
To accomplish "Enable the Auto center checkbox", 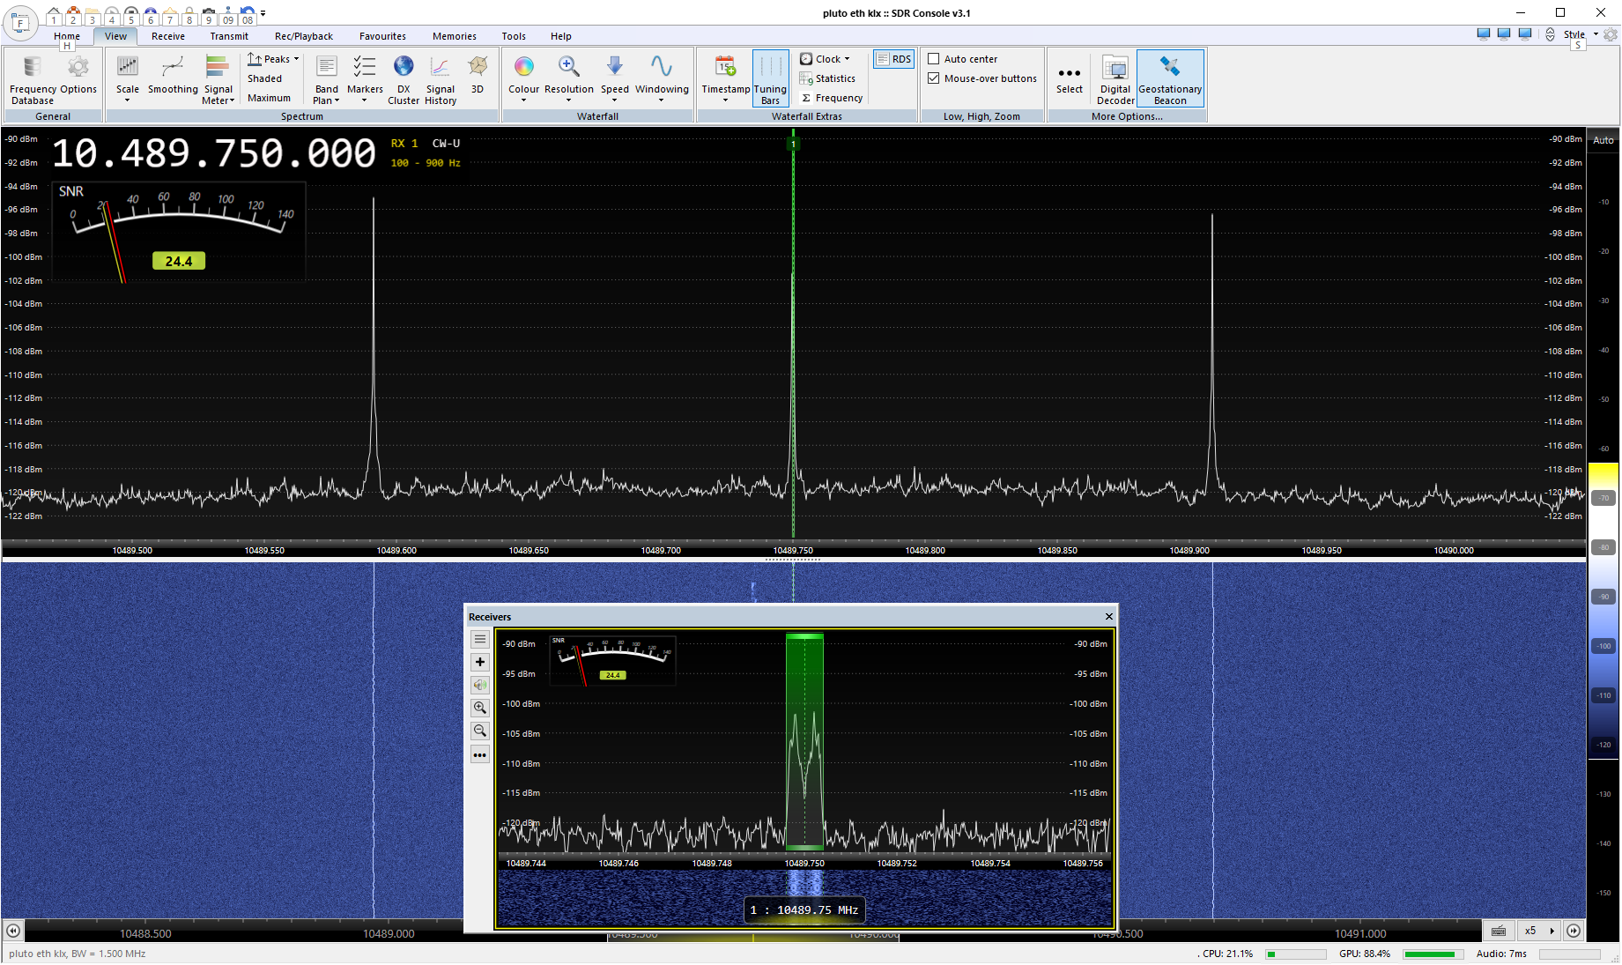I will (934, 59).
